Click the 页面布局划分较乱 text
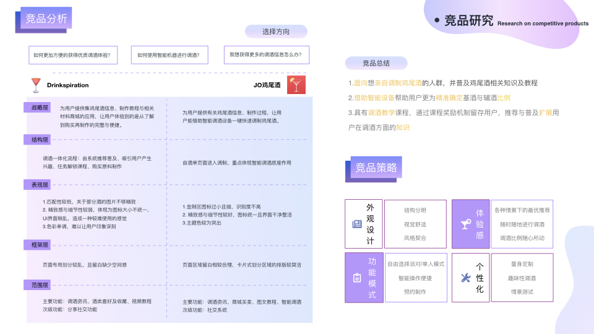Image resolution: width=594 pixels, height=334 pixels. click(85, 265)
